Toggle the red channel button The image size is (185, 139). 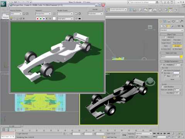[x=37, y=19]
